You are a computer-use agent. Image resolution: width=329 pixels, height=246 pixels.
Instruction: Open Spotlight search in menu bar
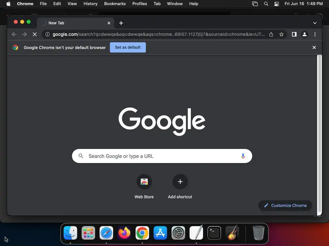[266, 4]
